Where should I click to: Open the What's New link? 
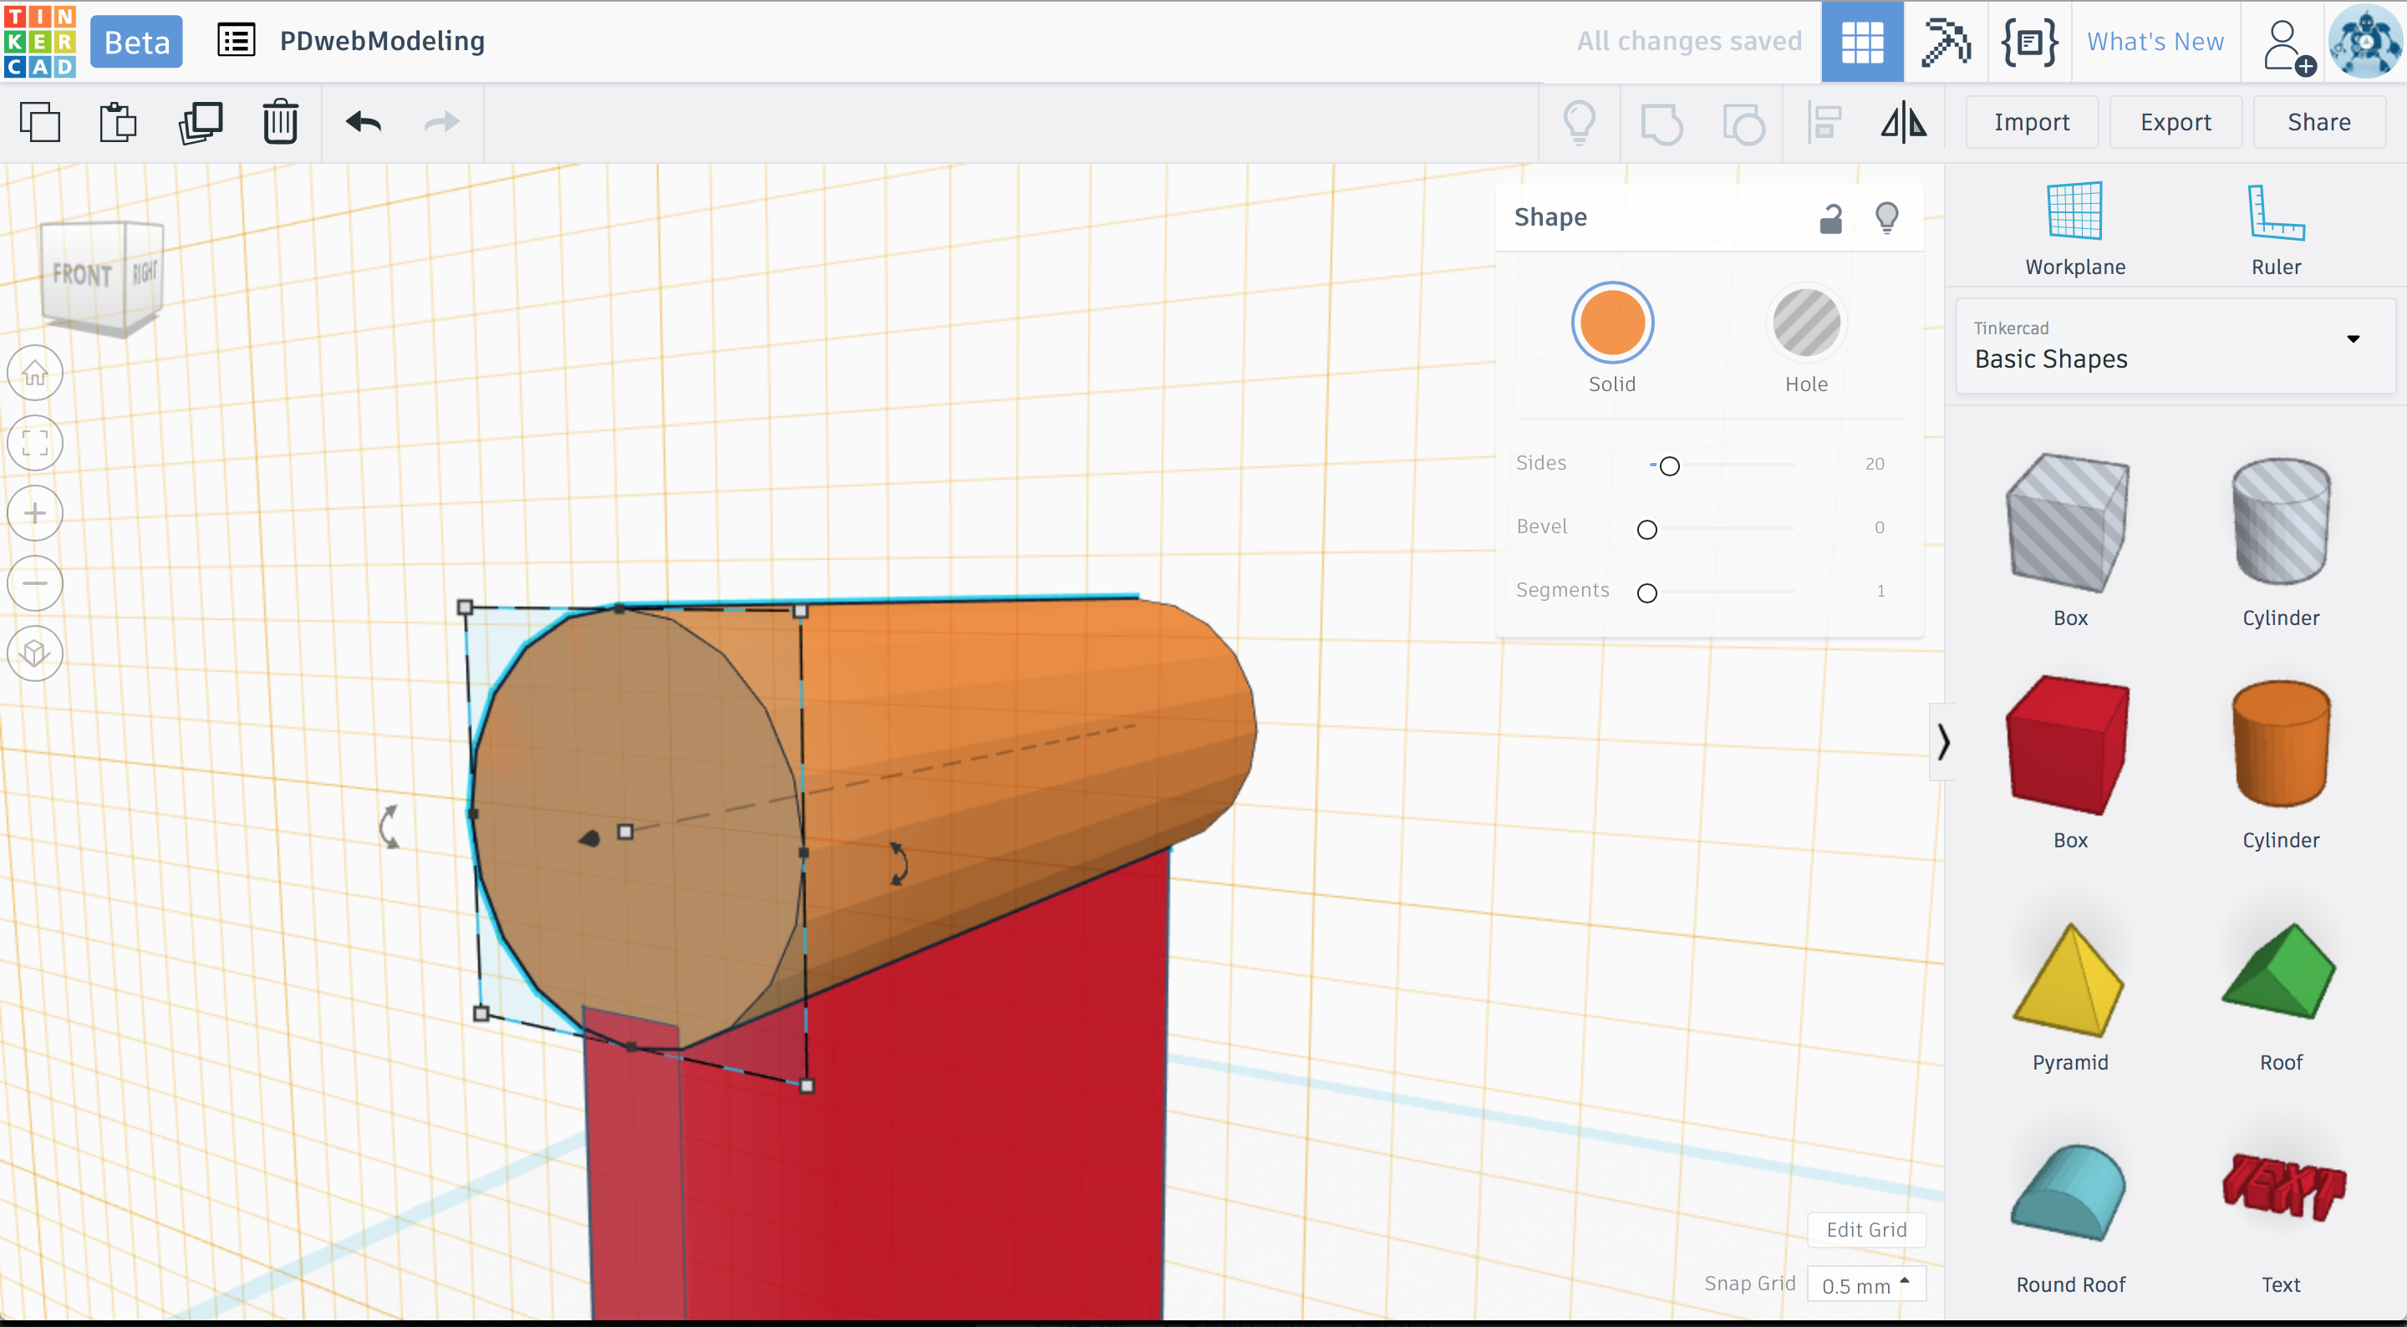pyautogui.click(x=2155, y=42)
